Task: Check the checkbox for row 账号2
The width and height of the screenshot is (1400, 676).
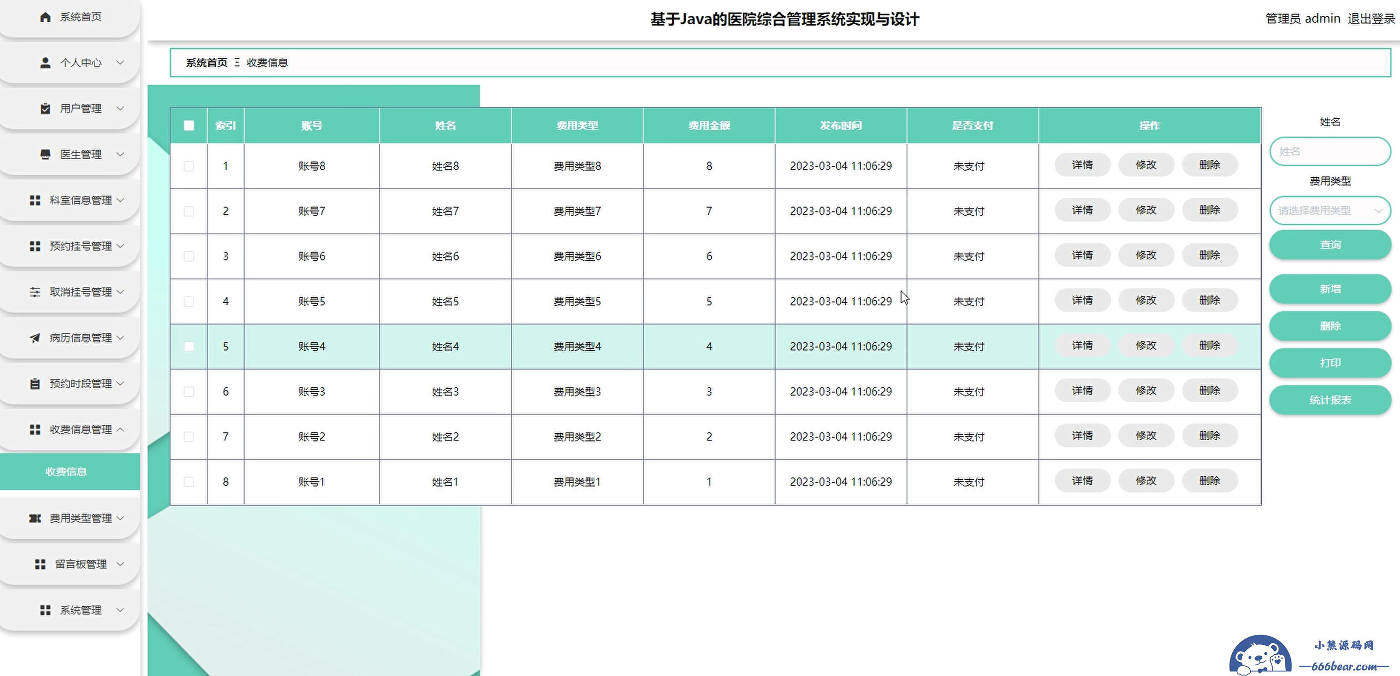Action: (x=188, y=436)
